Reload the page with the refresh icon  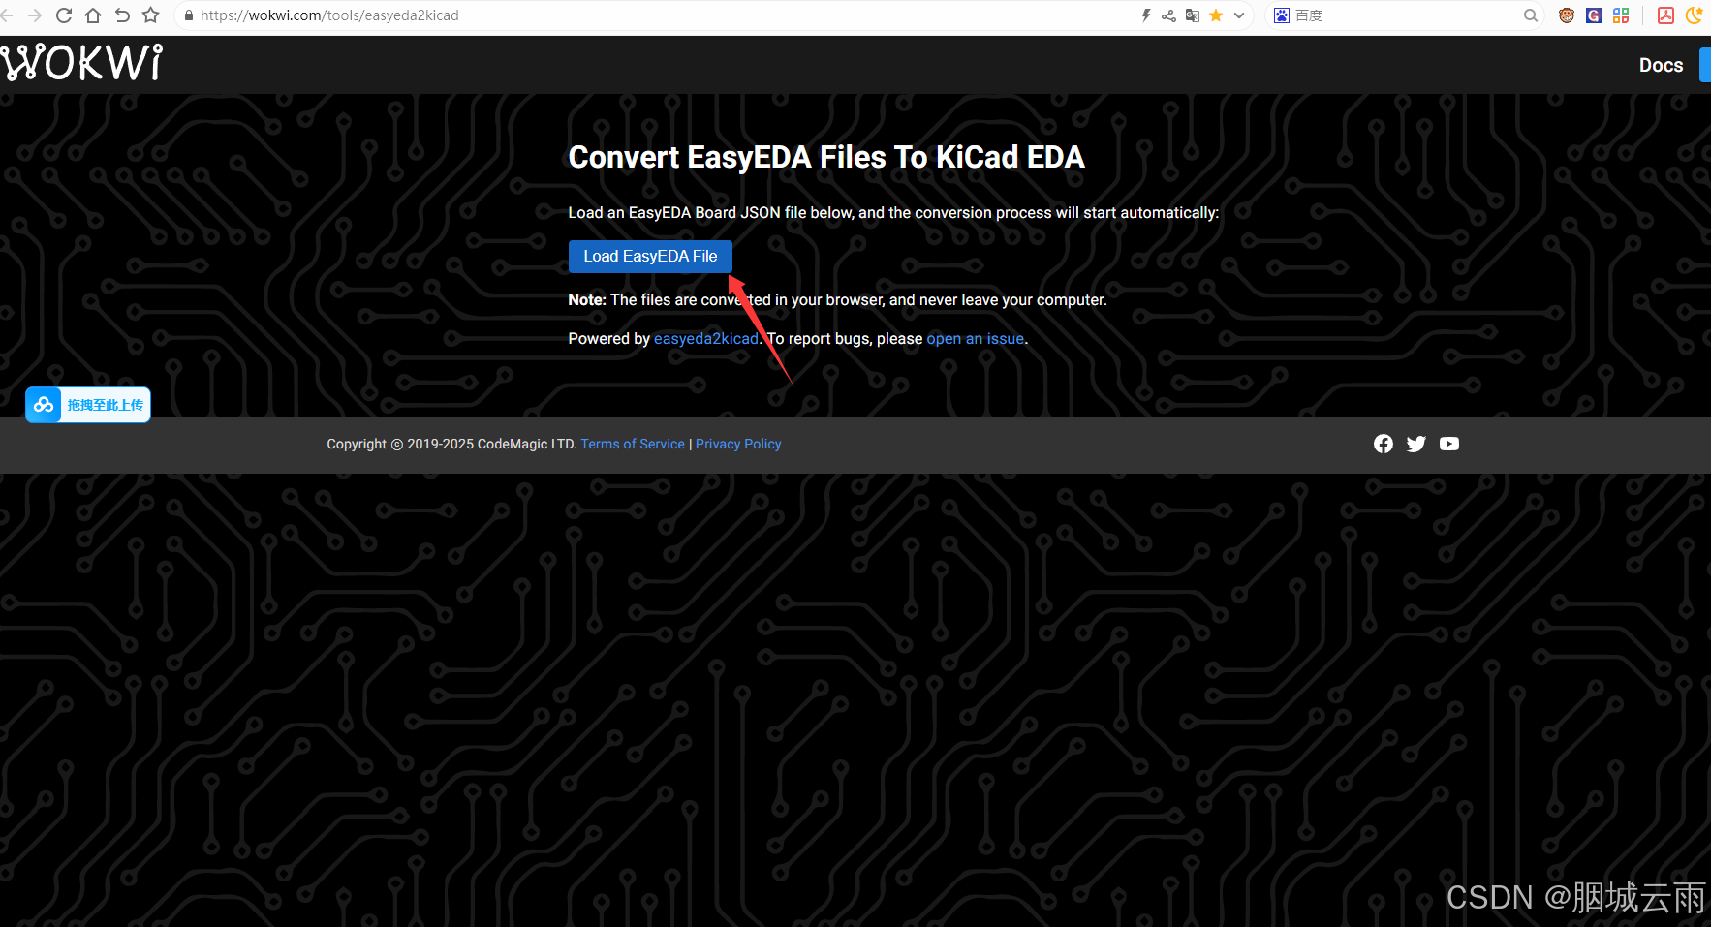point(64,15)
